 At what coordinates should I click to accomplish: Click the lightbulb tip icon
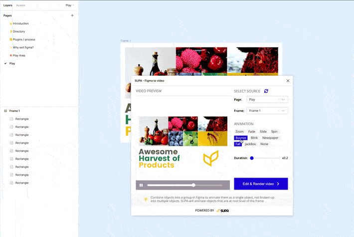coord(146,199)
